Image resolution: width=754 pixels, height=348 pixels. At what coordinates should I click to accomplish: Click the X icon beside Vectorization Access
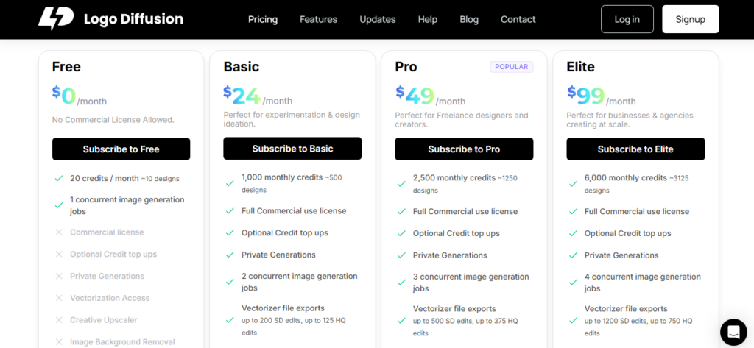[x=59, y=298]
